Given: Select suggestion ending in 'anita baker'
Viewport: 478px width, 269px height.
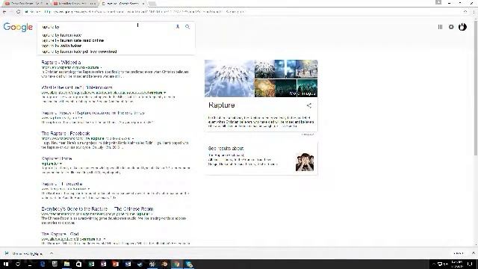Looking at the screenshot, I should pos(61,46).
